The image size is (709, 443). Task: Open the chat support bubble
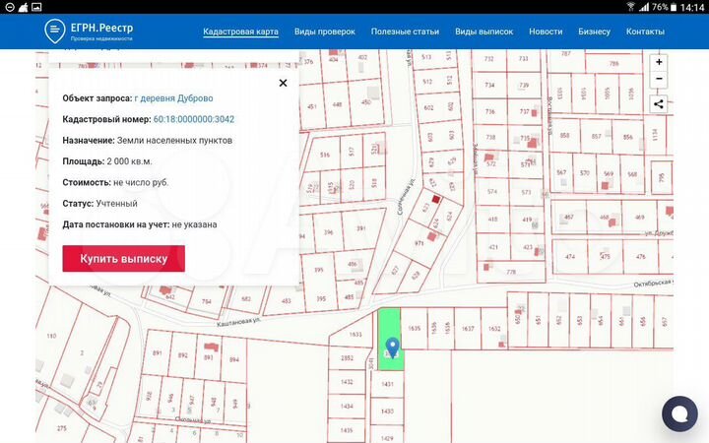(679, 413)
